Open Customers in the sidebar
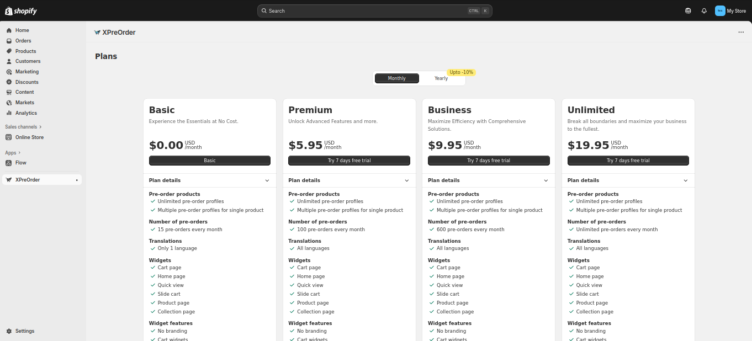The width and height of the screenshot is (752, 341). 28,61
